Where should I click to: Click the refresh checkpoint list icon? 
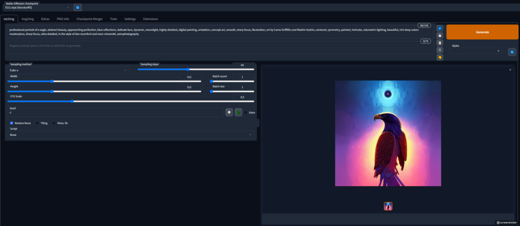[77, 8]
